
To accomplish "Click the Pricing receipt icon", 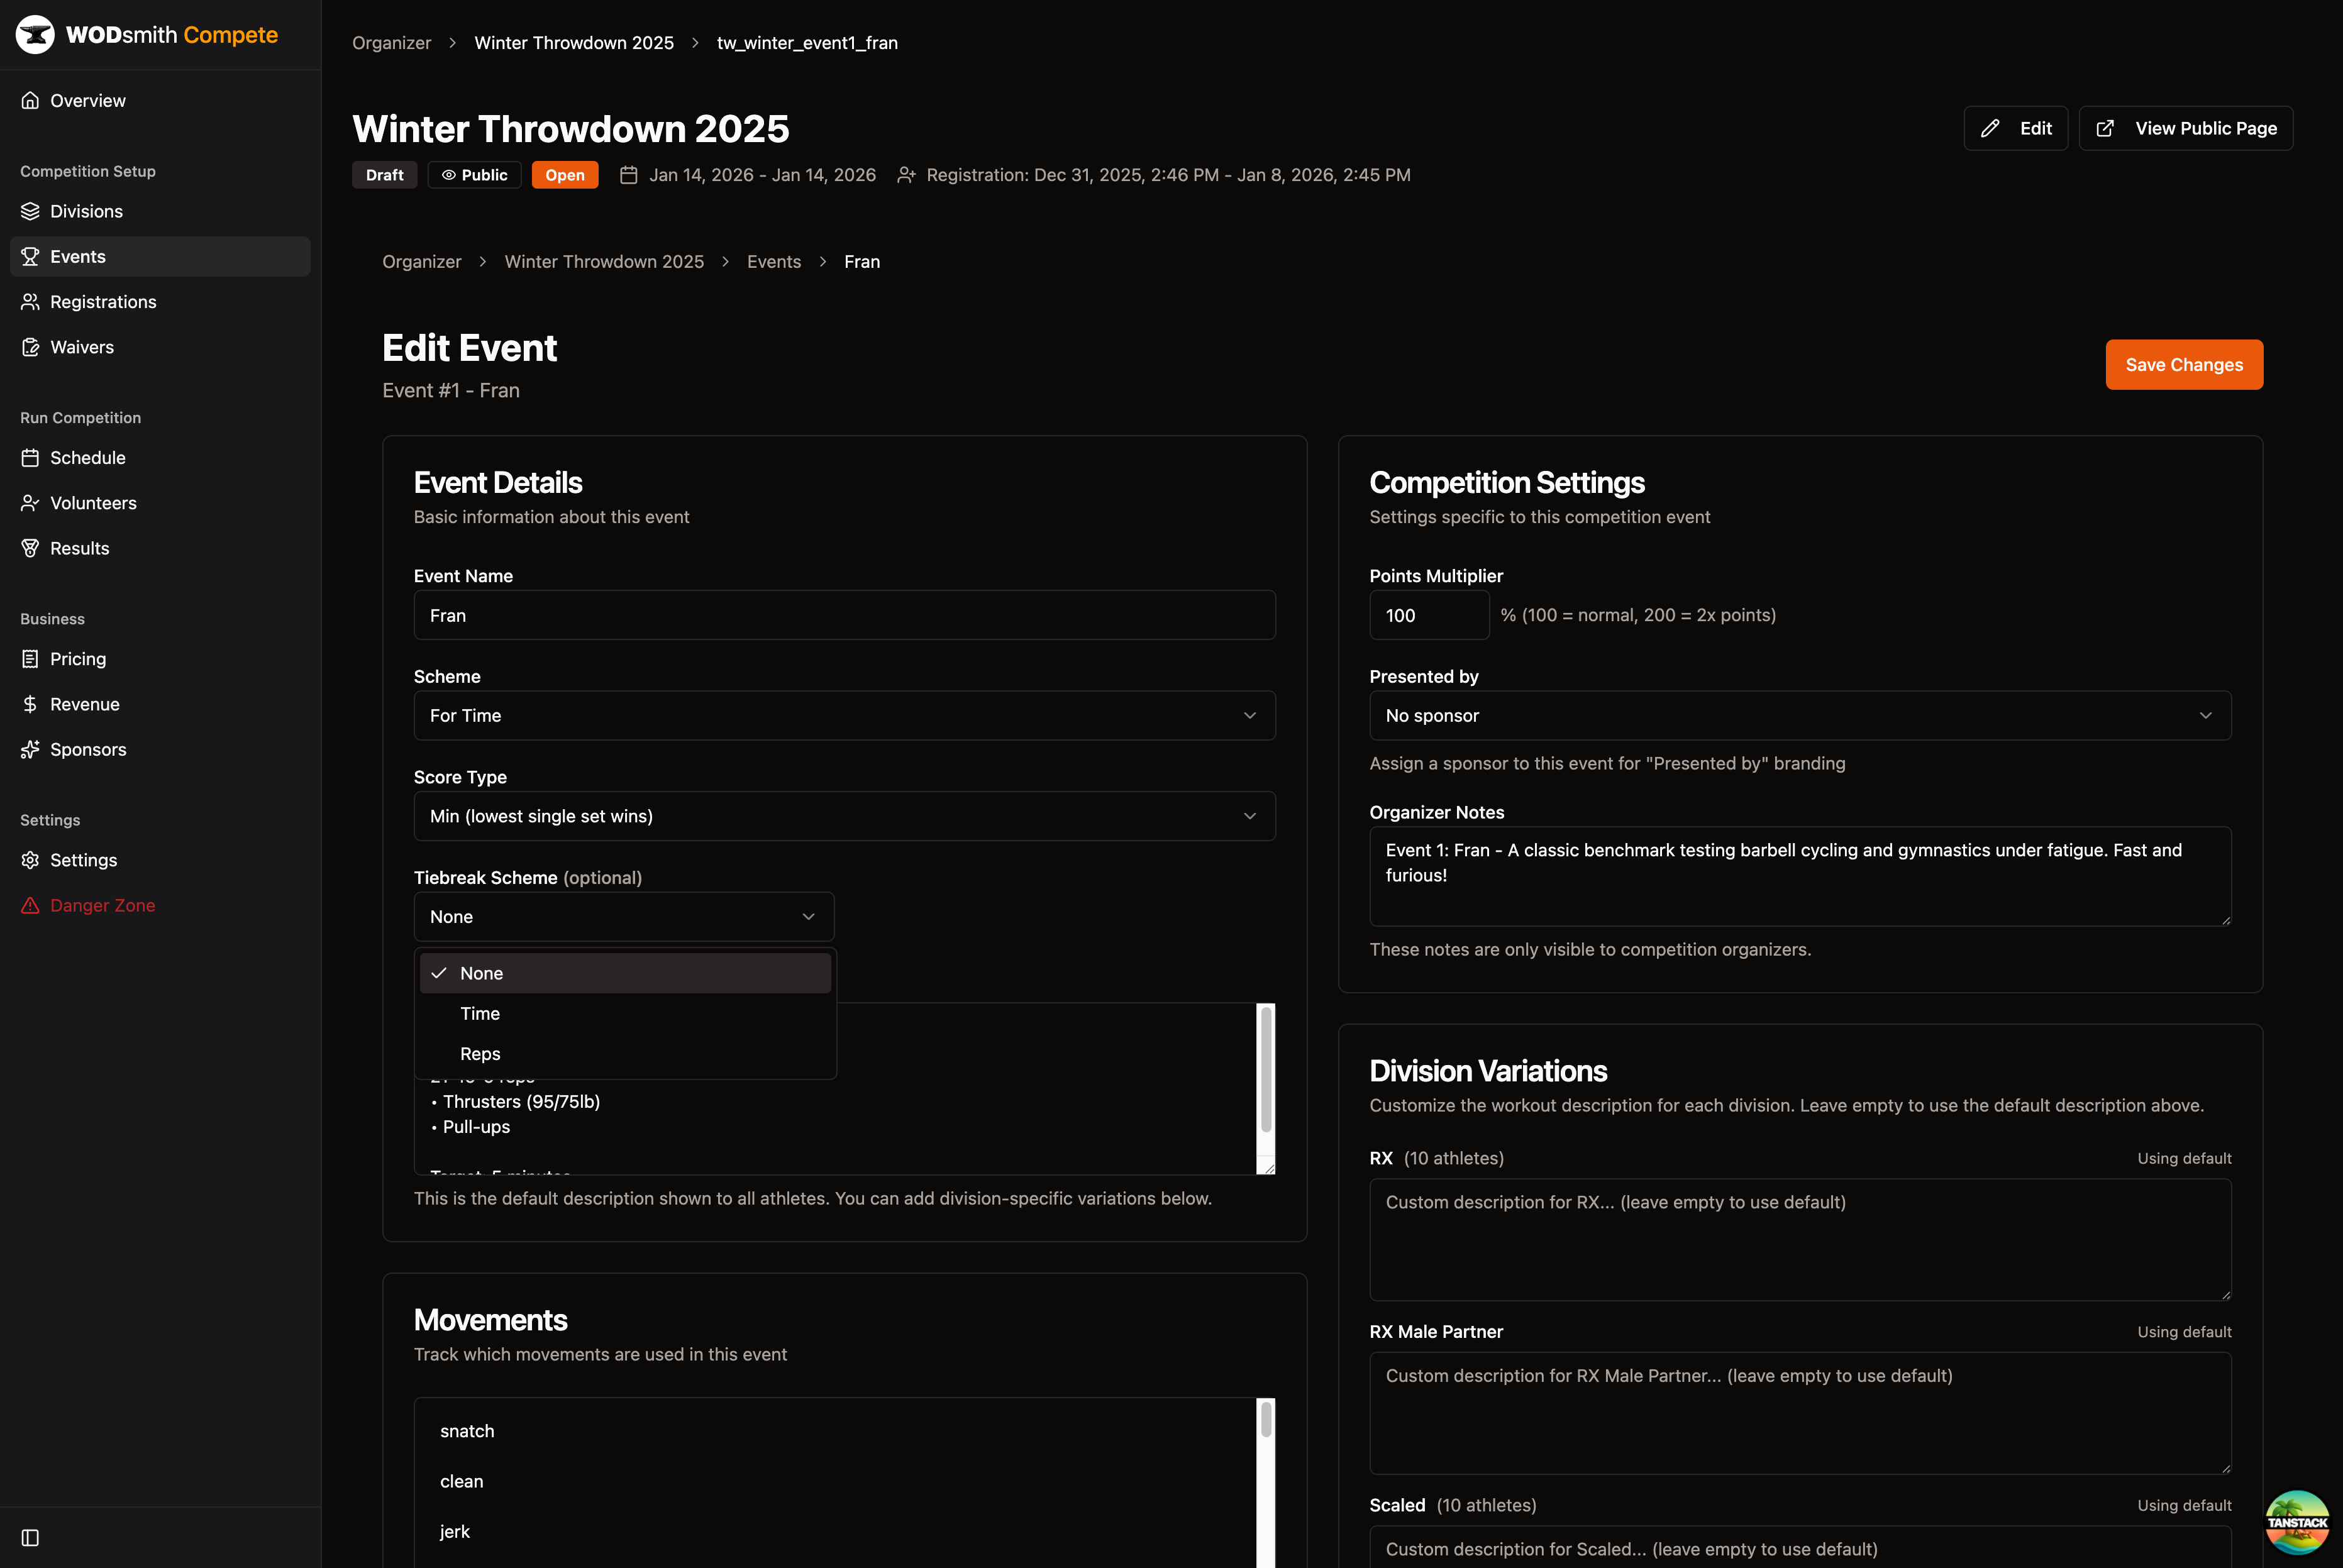I will [x=30, y=659].
